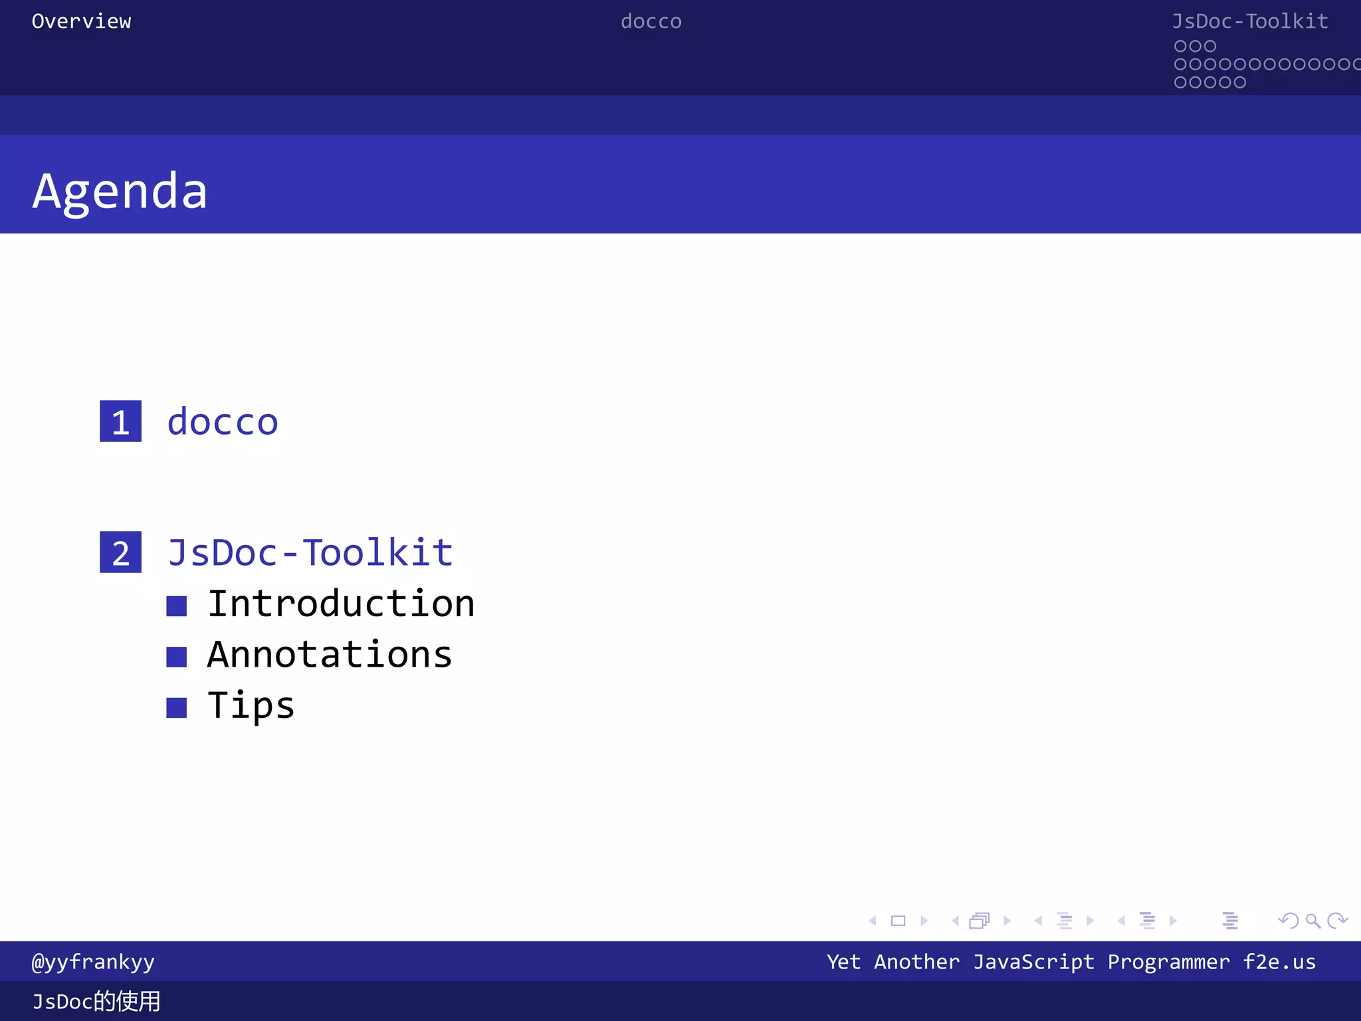1361x1021 pixels.
Task: Follow the docco agenda link
Action: pos(223,422)
